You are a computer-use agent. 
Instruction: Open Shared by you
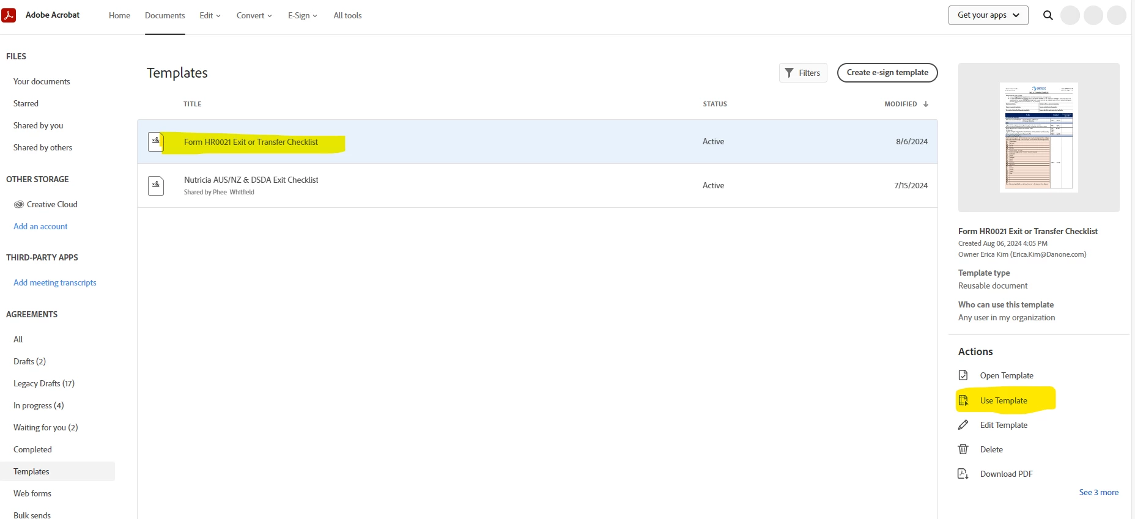pyautogui.click(x=39, y=125)
